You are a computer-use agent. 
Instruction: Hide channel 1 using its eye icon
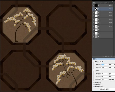[93, 9]
